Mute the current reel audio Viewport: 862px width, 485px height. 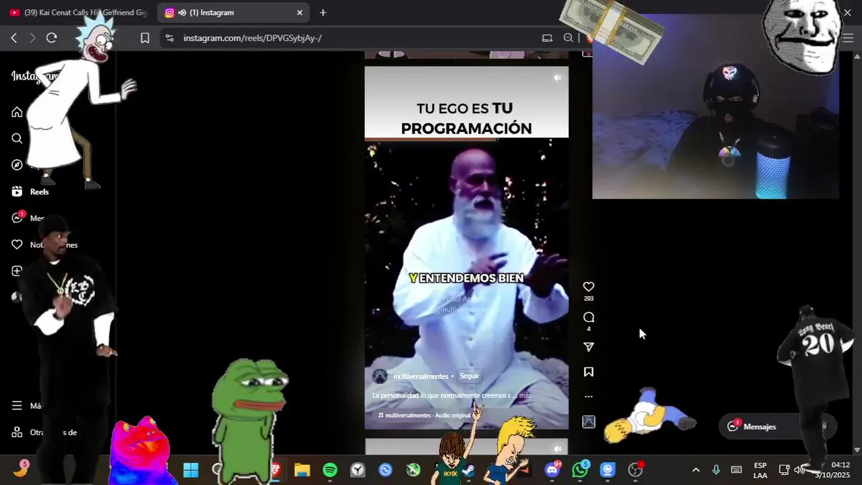(x=557, y=78)
